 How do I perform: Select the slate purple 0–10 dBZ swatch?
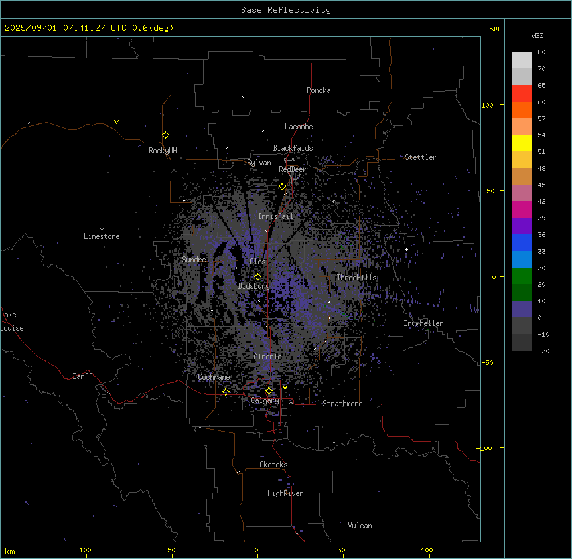tap(522, 309)
